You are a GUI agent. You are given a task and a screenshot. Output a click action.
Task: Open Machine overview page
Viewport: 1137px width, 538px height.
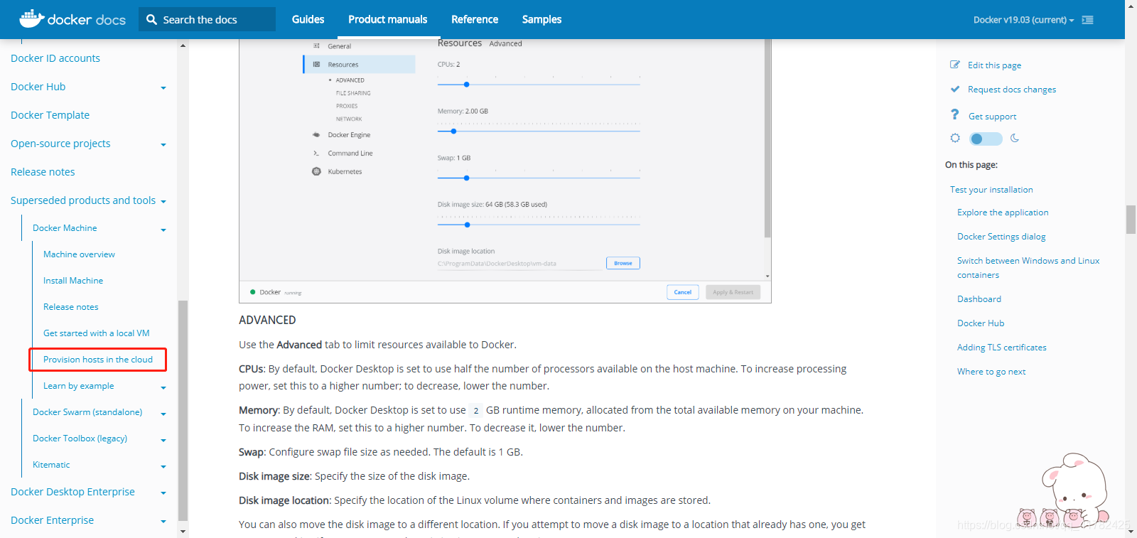(x=79, y=254)
